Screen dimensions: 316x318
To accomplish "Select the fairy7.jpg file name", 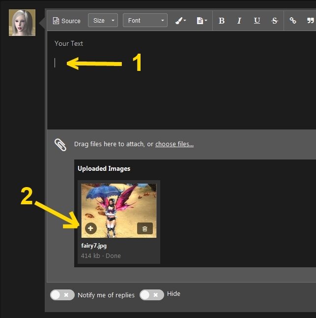I will tap(94, 246).
